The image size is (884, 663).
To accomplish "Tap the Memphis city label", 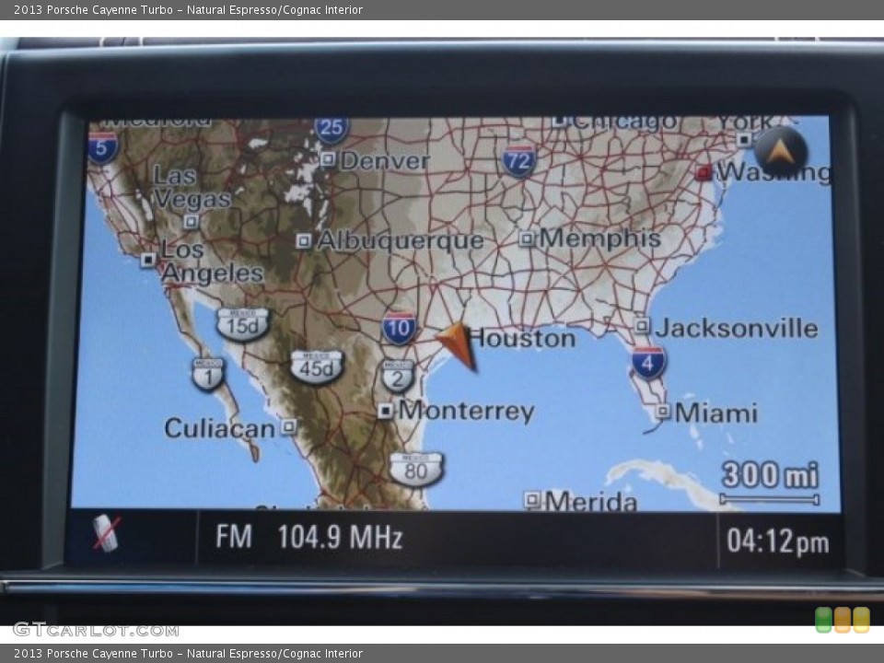I will [x=599, y=238].
